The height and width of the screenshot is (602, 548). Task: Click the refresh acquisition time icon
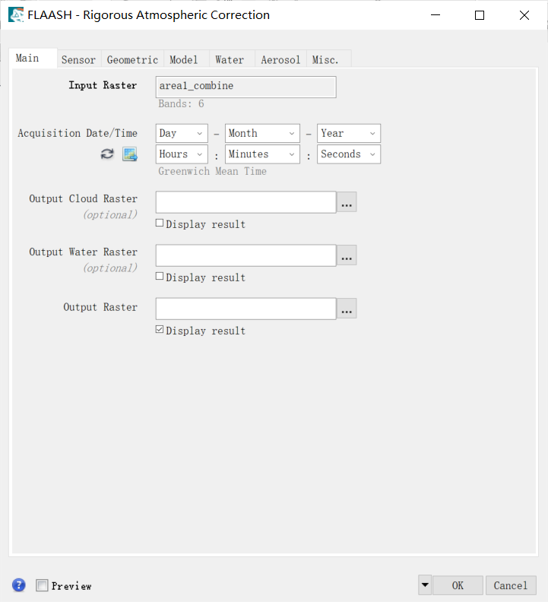(x=107, y=154)
